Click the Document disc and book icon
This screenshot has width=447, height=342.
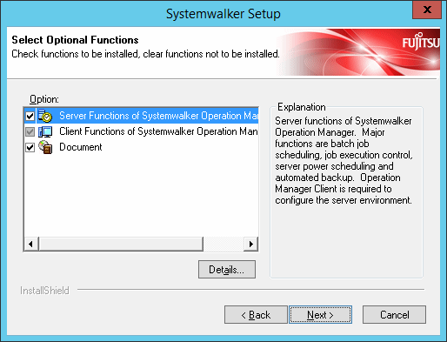click(45, 147)
